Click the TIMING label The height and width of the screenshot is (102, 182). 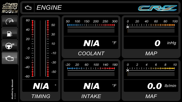(41, 96)
